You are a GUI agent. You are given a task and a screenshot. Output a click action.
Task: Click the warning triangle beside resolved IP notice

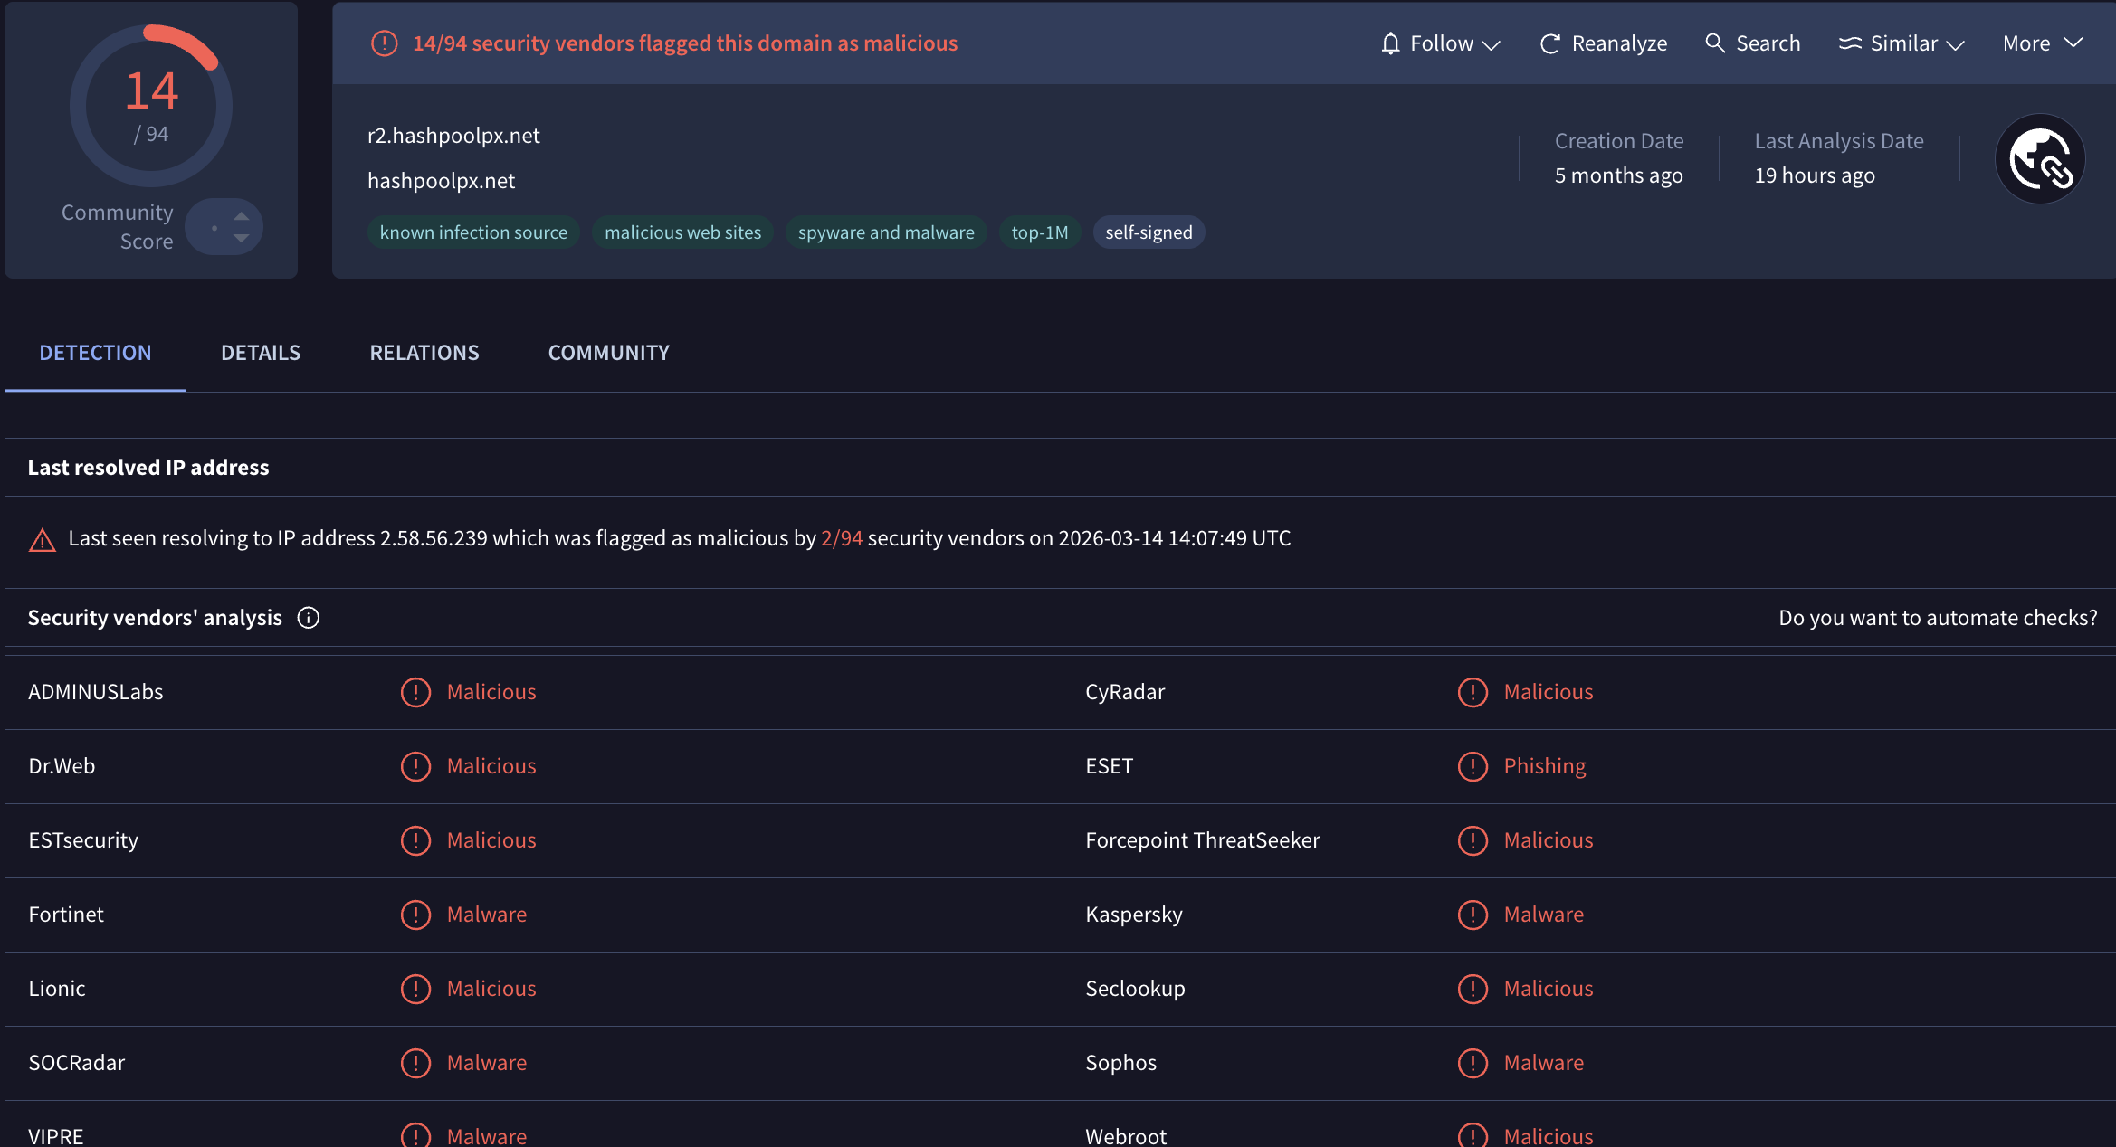coord(43,540)
